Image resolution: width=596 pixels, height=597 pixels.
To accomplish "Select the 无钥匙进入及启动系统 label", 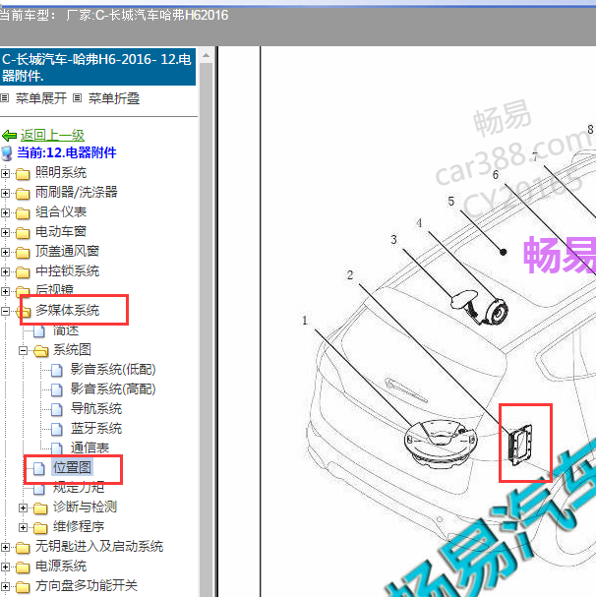I will (99, 547).
